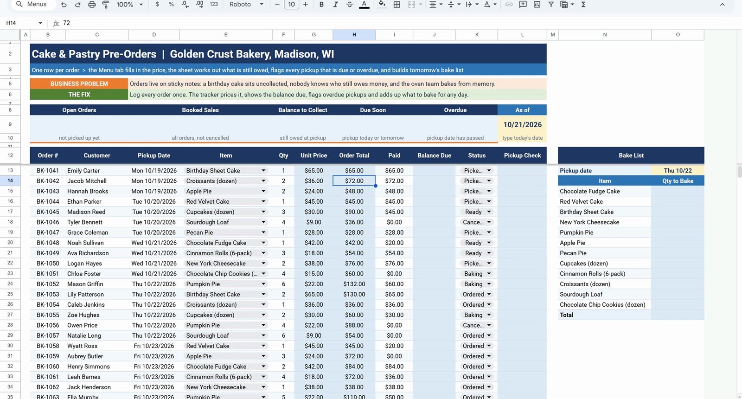Open Status dropdown for BK-1045 Madison Reed
742x399 pixels.
click(489, 212)
